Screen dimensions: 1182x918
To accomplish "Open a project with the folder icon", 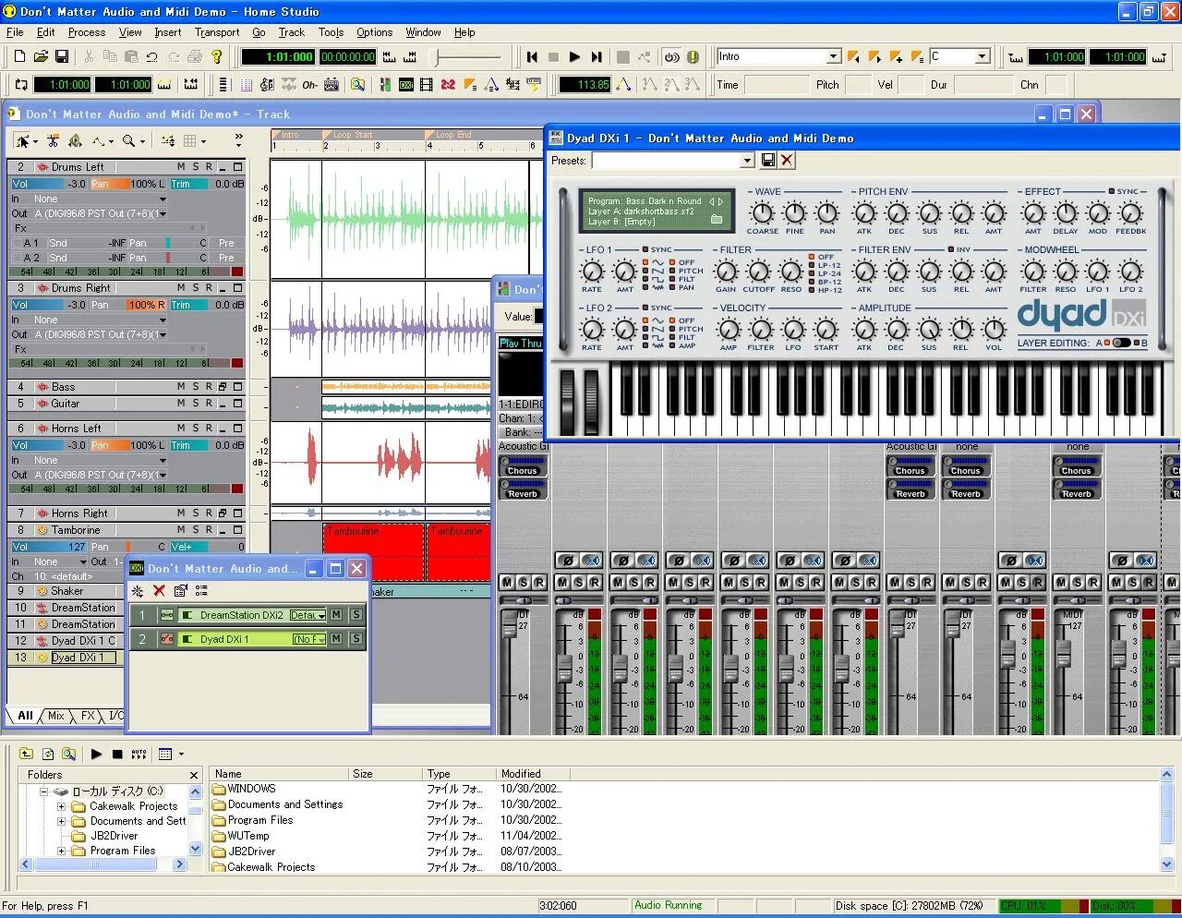I will coord(41,56).
